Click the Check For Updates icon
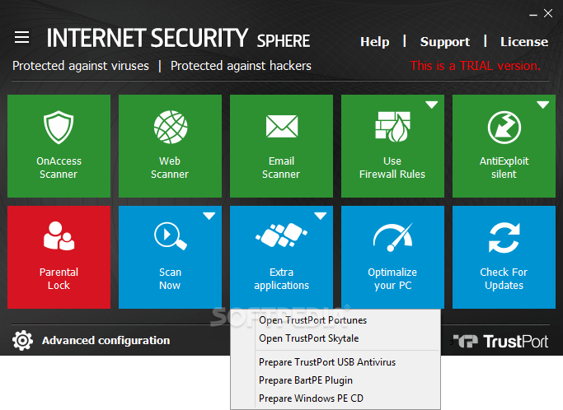The image size is (563, 410). click(x=504, y=238)
